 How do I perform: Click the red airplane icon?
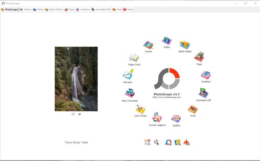[187, 142]
